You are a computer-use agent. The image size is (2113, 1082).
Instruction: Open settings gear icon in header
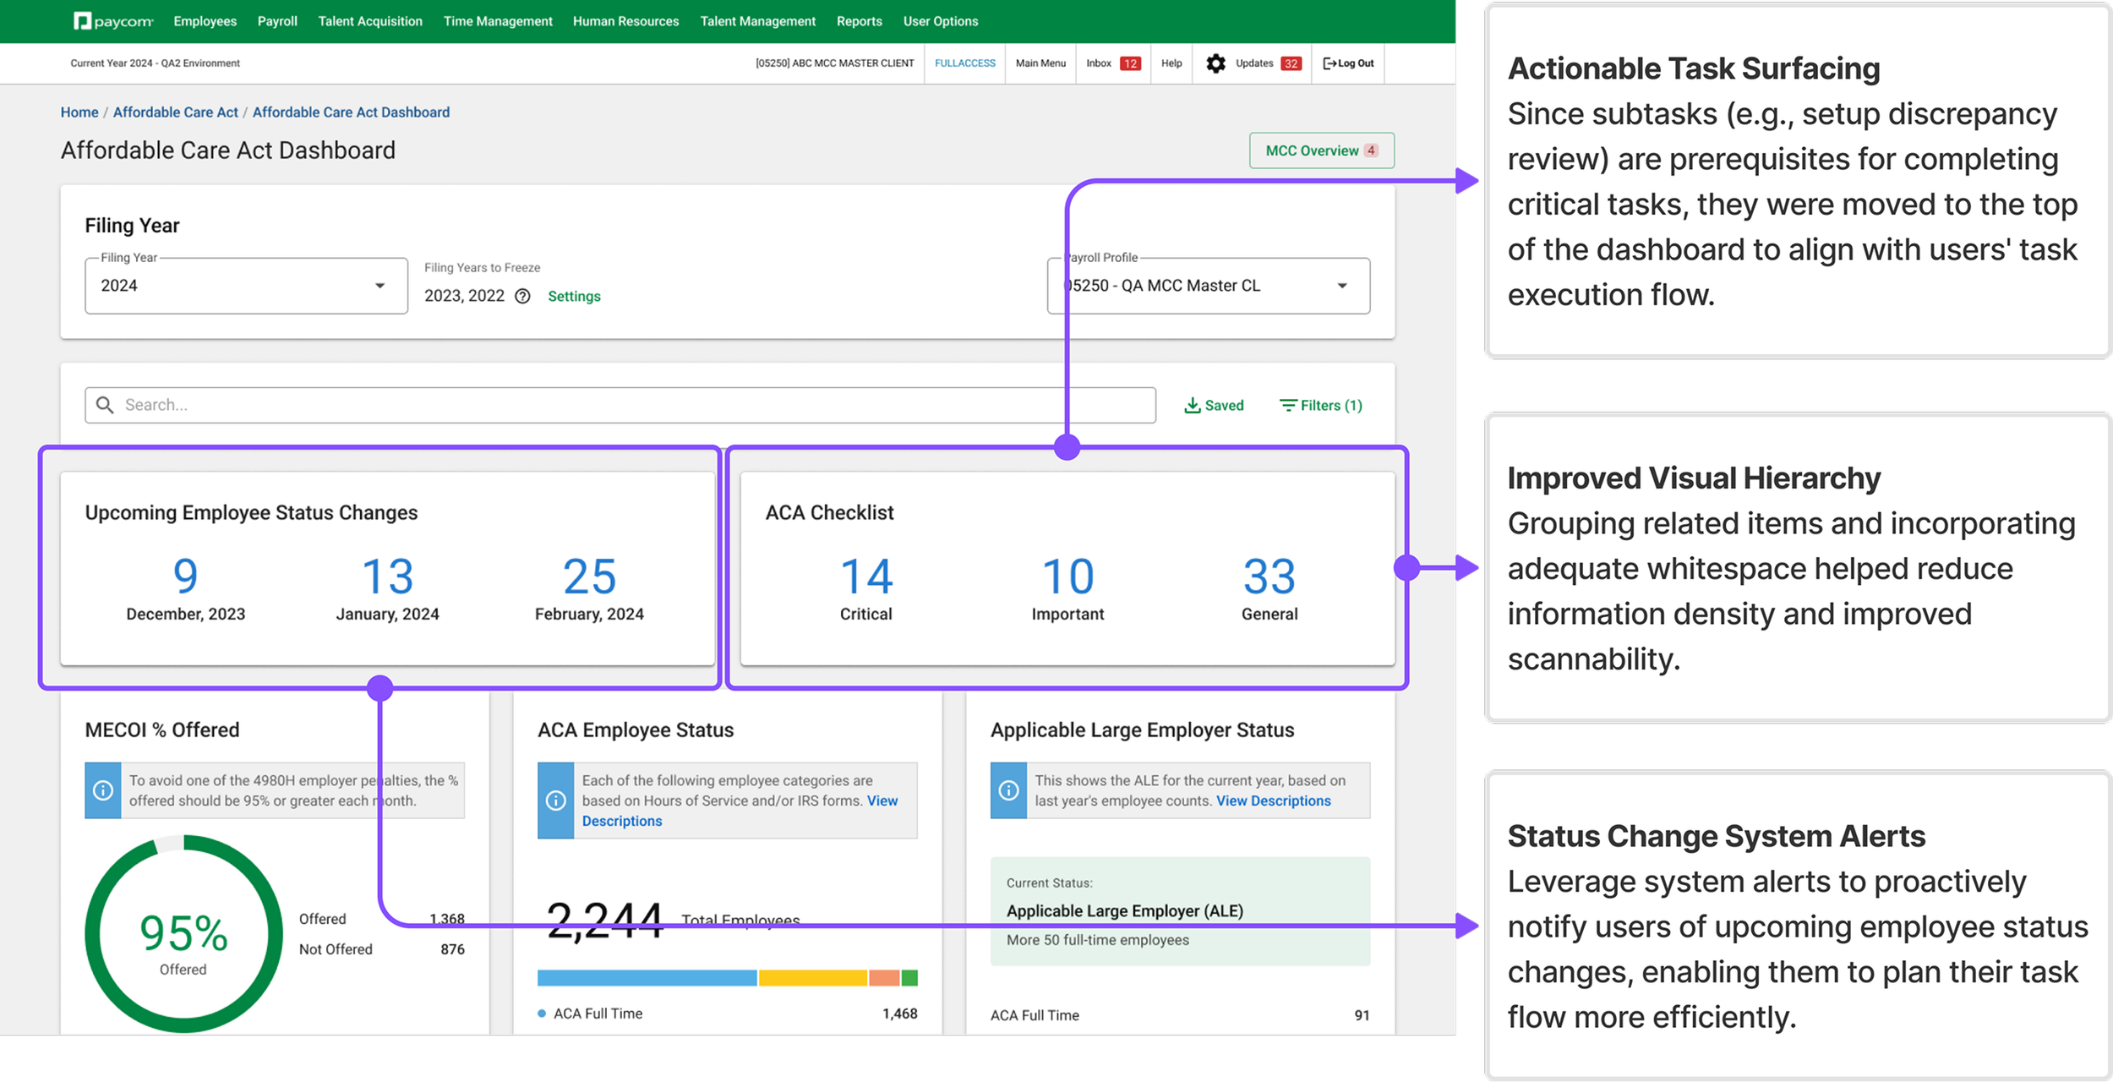pyautogui.click(x=1215, y=63)
